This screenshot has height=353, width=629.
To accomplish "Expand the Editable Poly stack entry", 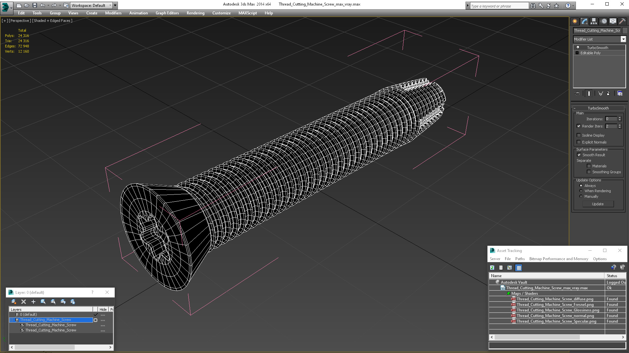I will 577,53.
